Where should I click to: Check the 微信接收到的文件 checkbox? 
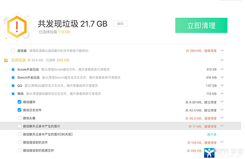(19, 142)
